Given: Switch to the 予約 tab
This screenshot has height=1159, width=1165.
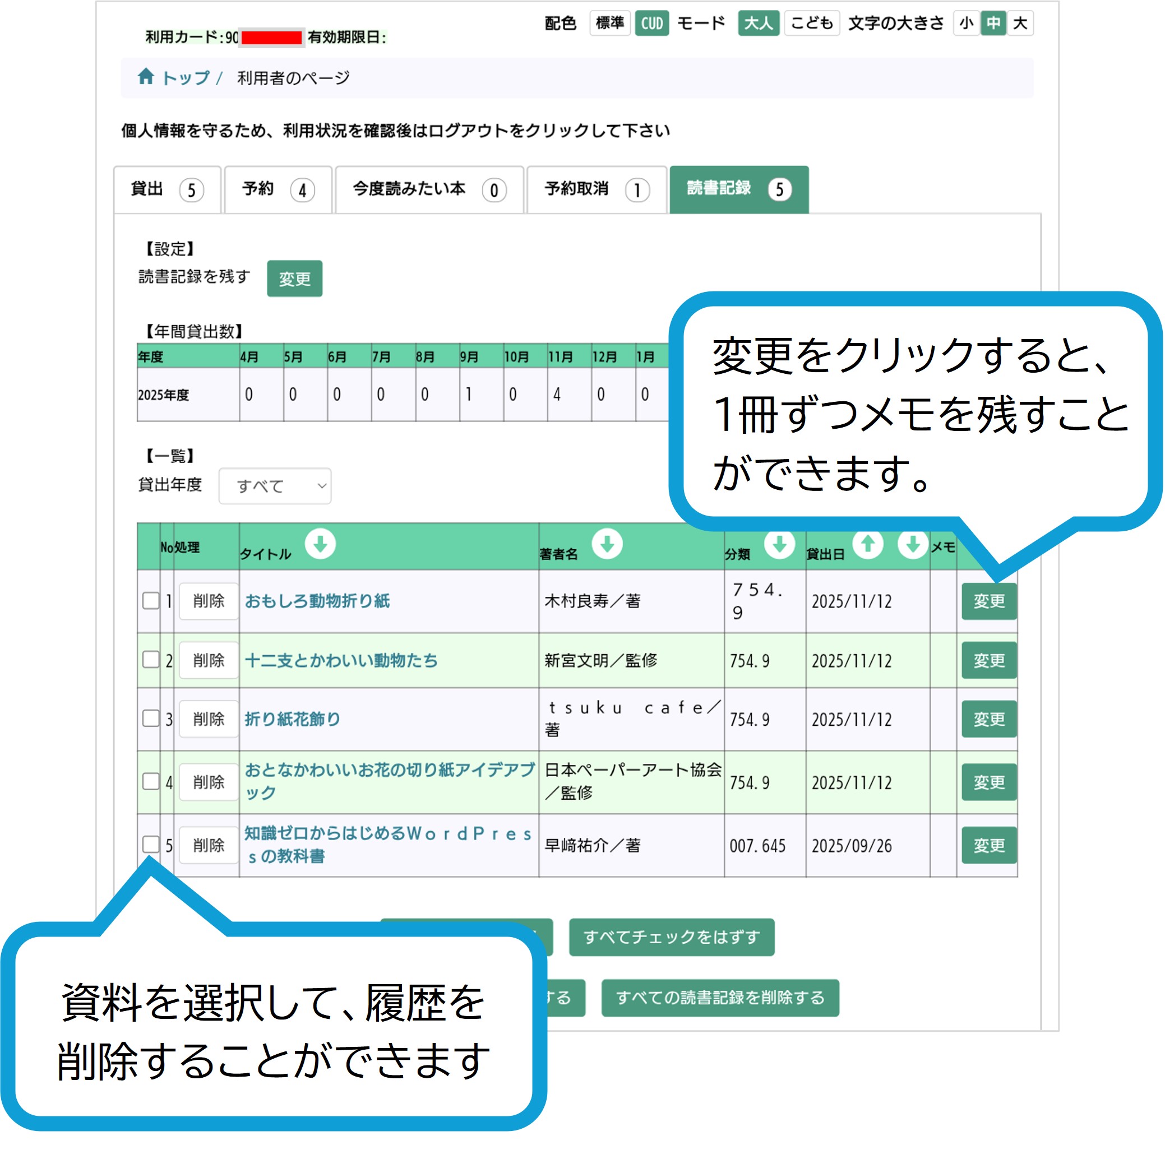Looking at the screenshot, I should [278, 190].
